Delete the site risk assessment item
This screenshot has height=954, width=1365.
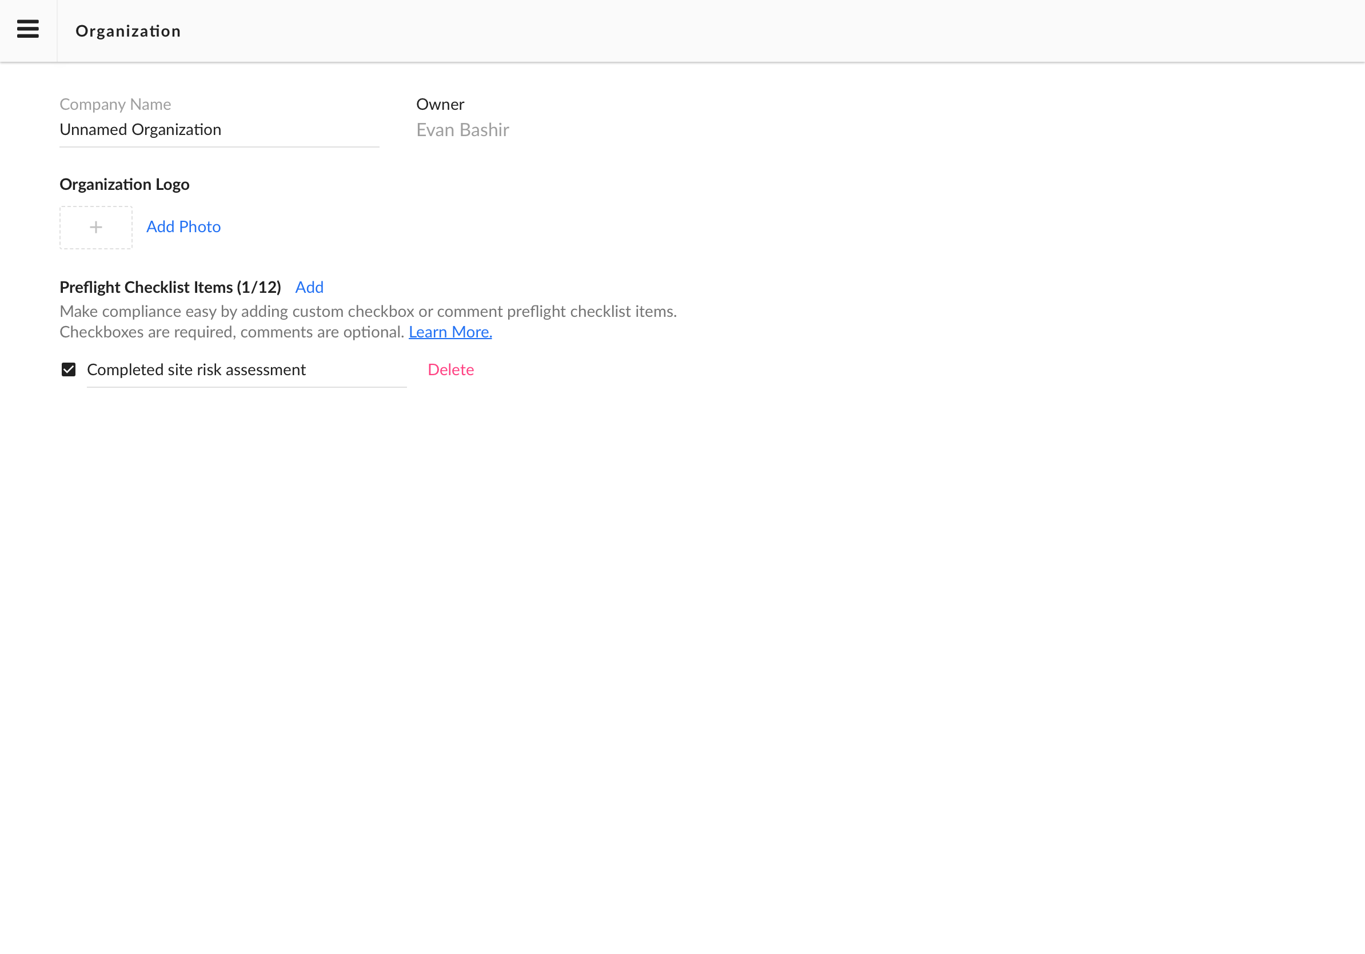(x=450, y=369)
